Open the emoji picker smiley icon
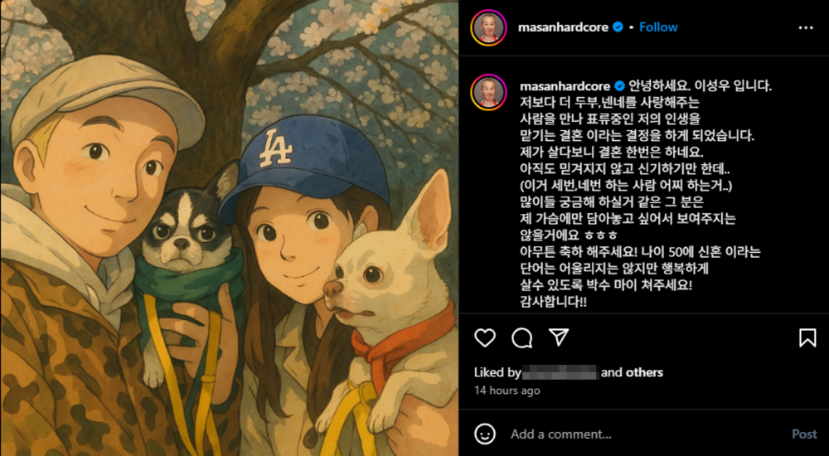Screen dimensions: 829x456 [485, 434]
